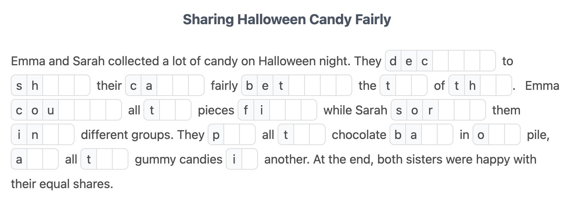Image resolution: width=576 pixels, height=205 pixels.
Task: Click first empty box after 'sor'
Action: click(446, 110)
